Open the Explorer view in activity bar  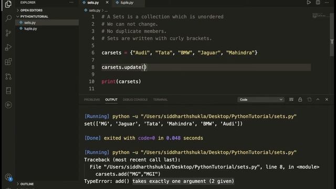click(x=8, y=4)
